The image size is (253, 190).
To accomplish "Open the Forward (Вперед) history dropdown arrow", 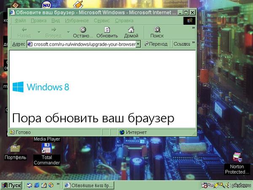I will pyautogui.click(x=68, y=32).
